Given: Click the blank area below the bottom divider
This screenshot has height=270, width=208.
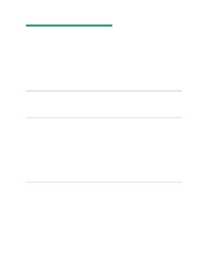Looking at the screenshot, I should [104, 226].
